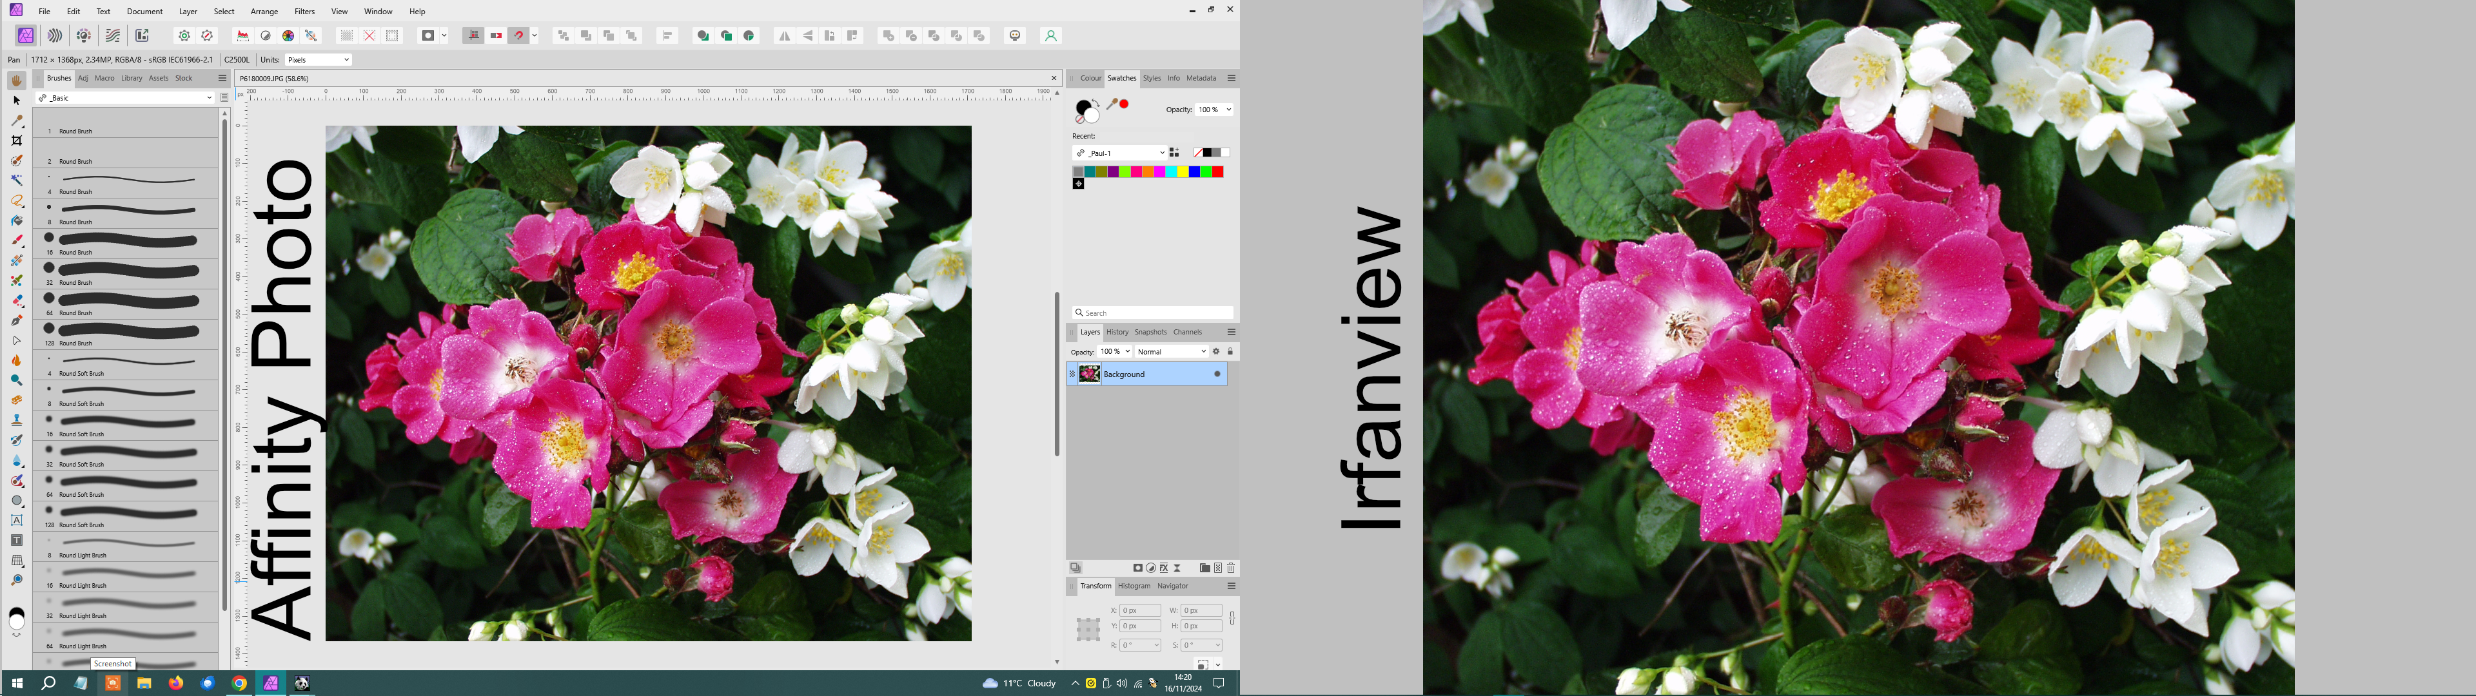
Task: Click the swatches Search field
Action: (x=1152, y=313)
